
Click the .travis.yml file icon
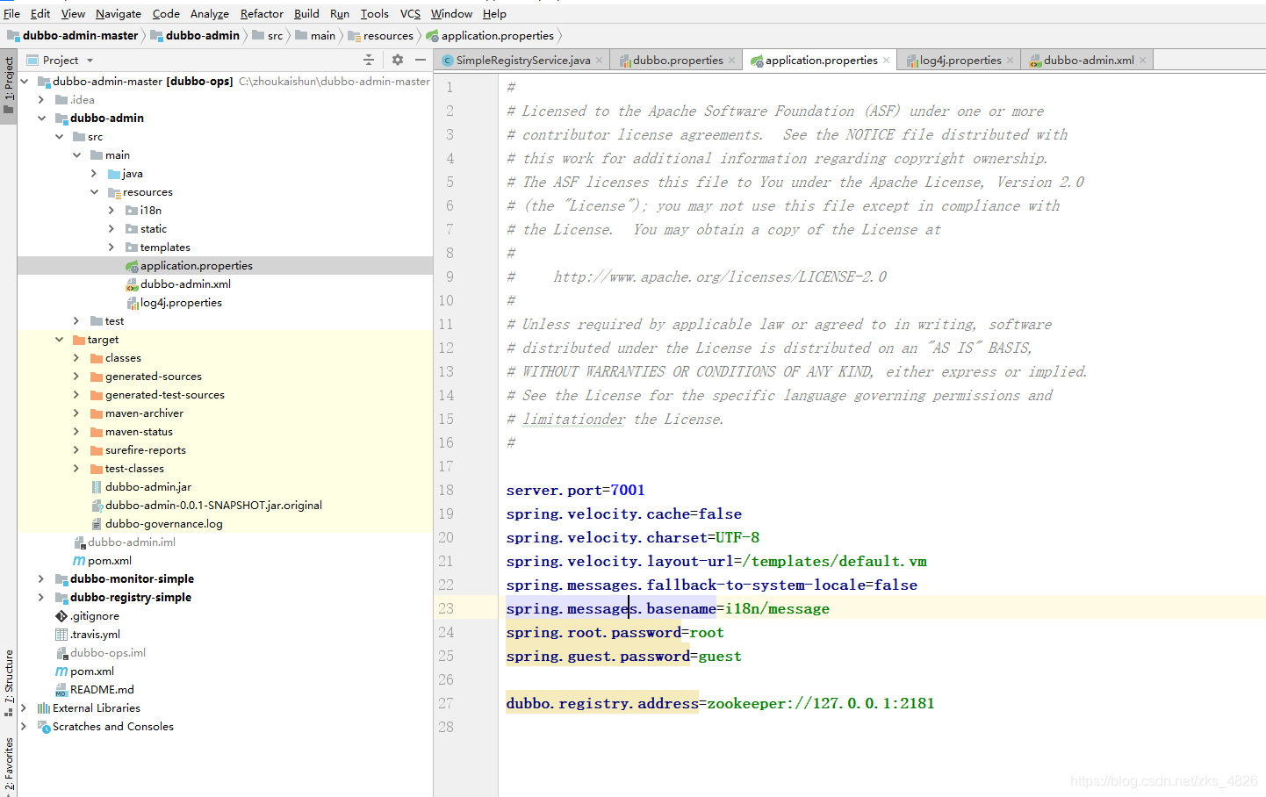point(61,634)
